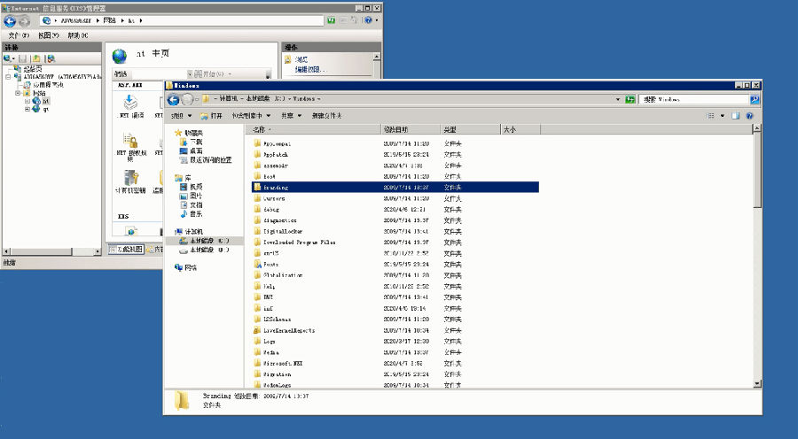This screenshot has width=798, height=439.
Task: Click the 修改日期 column header
Action: pos(395,129)
